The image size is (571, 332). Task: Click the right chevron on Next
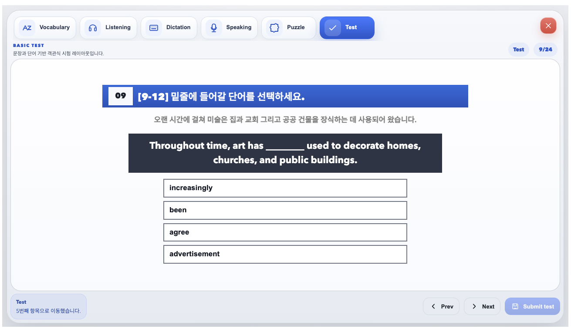coord(474,306)
